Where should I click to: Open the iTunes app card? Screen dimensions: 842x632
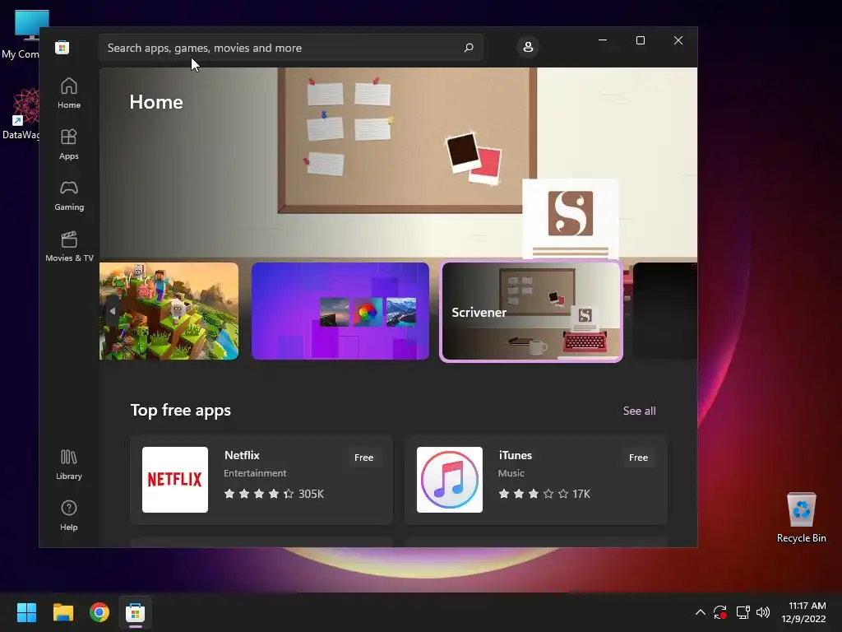536,480
